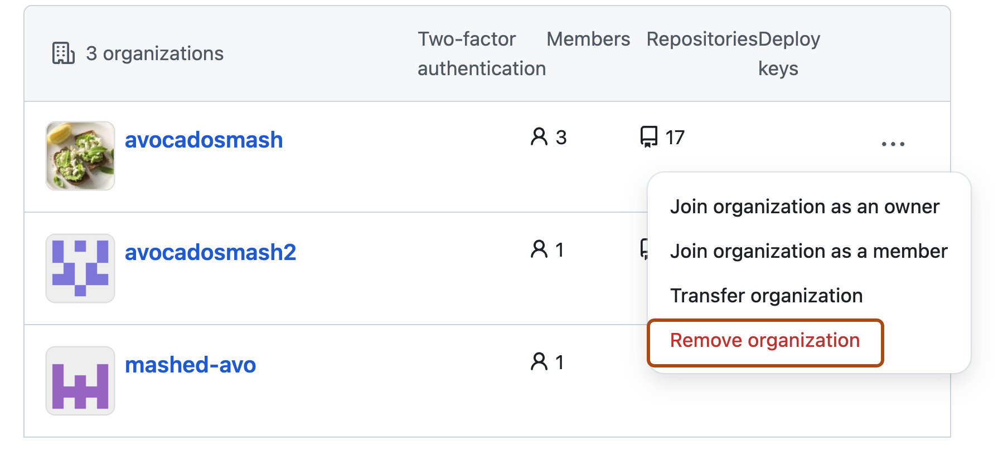Open the mashed-avo organization page
The image size is (998, 451).
(x=191, y=365)
